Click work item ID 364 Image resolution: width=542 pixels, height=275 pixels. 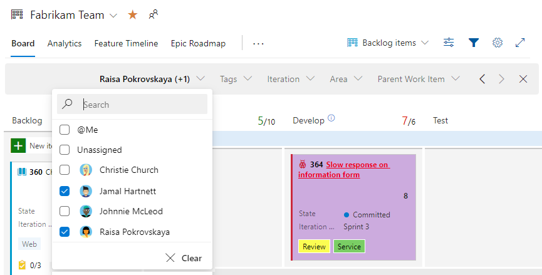(316, 165)
